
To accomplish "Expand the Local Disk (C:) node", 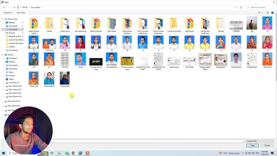I will 4,83.
